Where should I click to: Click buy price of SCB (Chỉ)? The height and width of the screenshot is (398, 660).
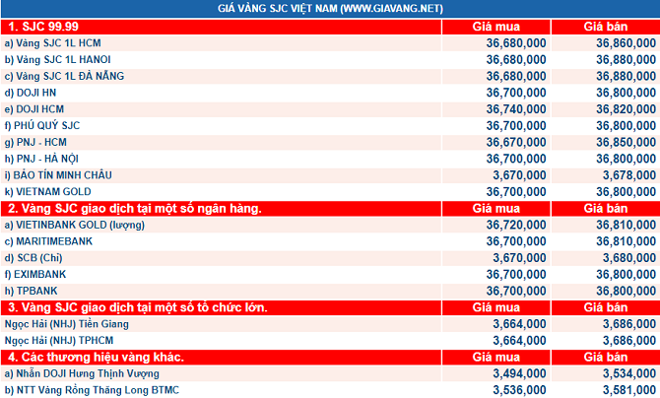tap(519, 258)
